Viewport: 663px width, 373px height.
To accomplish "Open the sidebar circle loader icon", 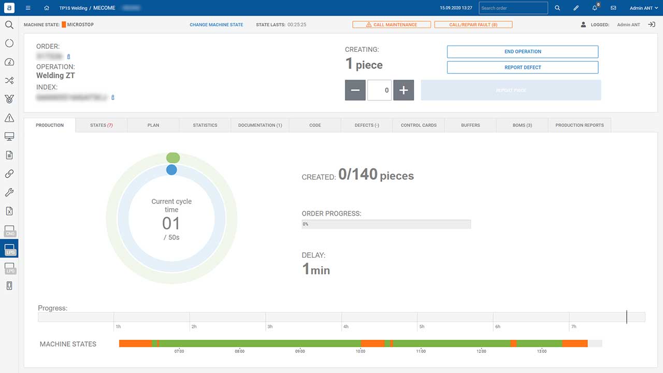I will coord(9,44).
